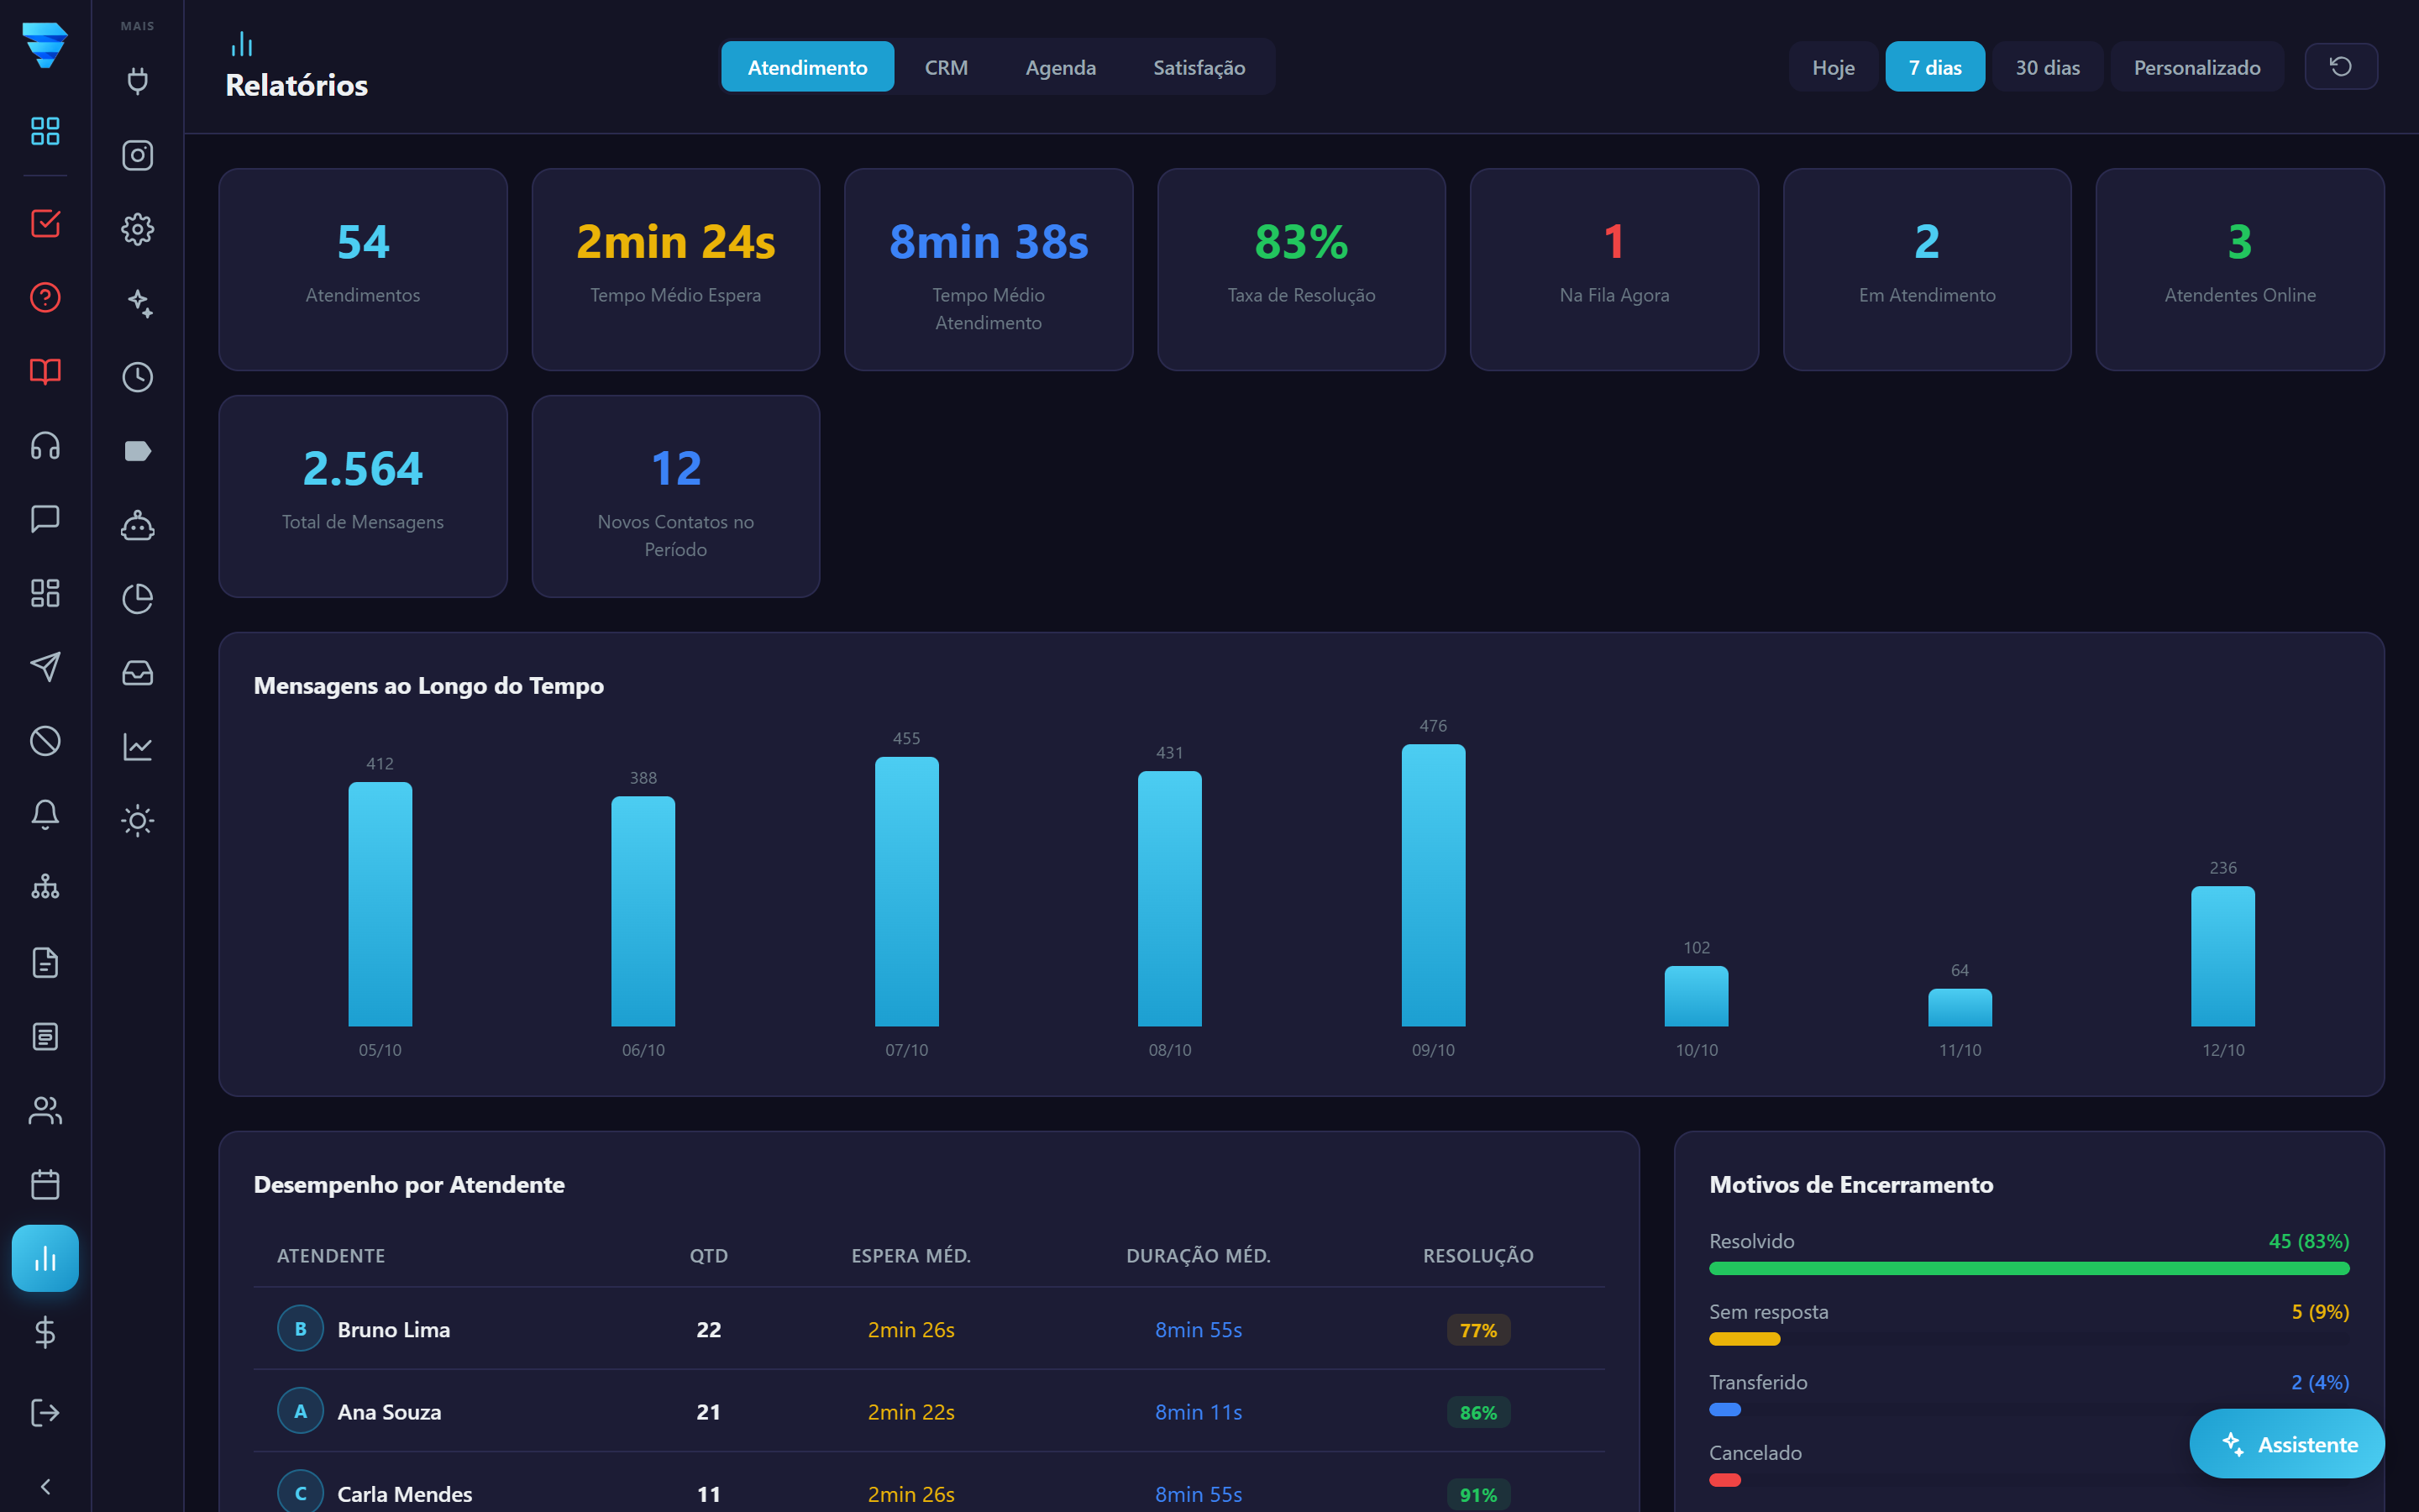Image resolution: width=2419 pixels, height=1512 pixels.
Task: Open the red help question icon
Action: [x=45, y=297]
